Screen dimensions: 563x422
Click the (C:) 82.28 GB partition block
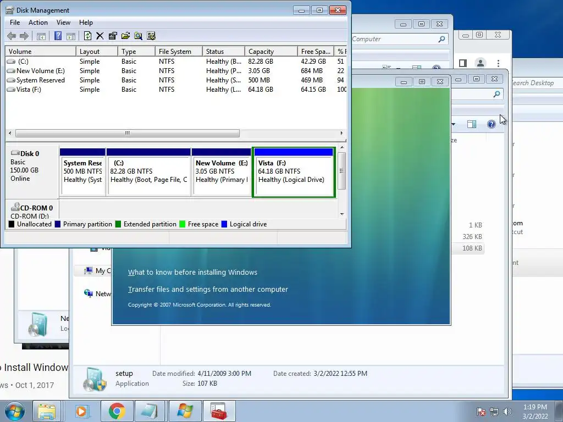point(148,172)
